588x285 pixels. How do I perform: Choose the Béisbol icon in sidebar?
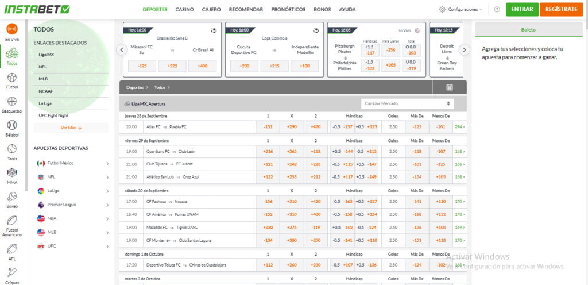(x=12, y=125)
